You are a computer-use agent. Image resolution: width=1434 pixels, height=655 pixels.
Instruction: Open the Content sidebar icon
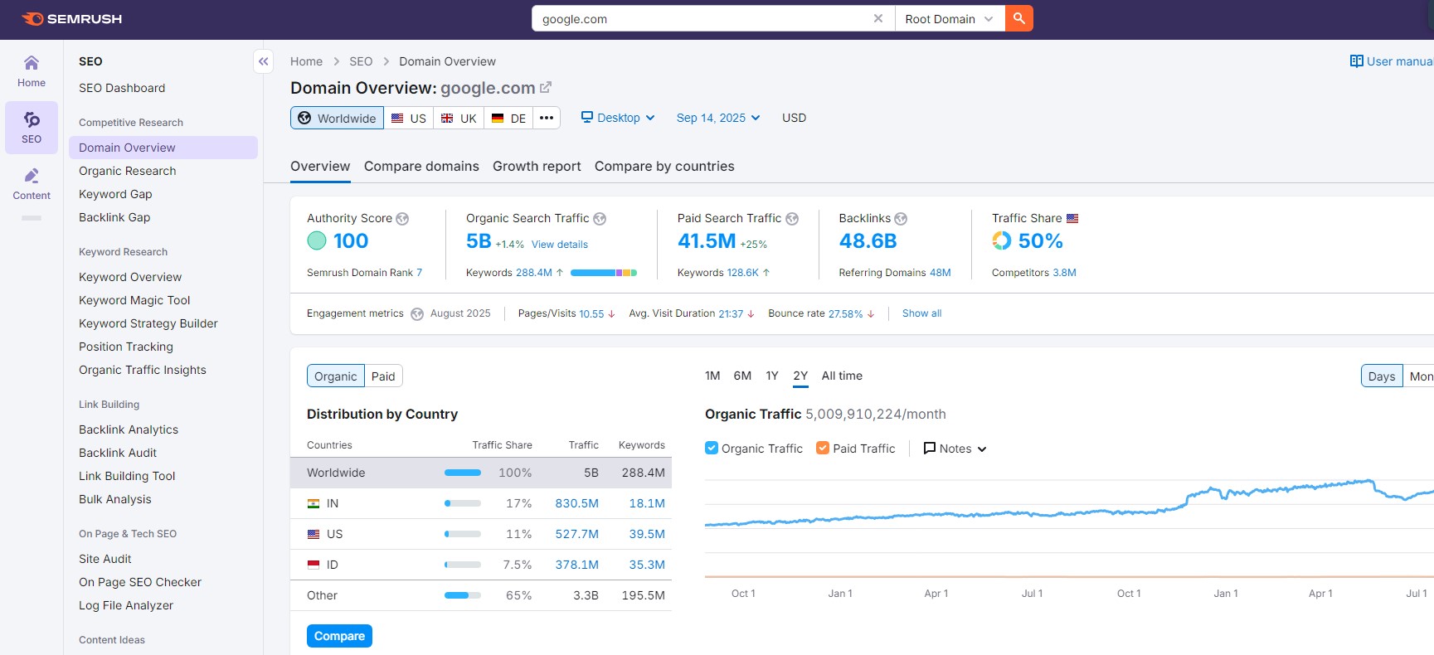pyautogui.click(x=32, y=183)
